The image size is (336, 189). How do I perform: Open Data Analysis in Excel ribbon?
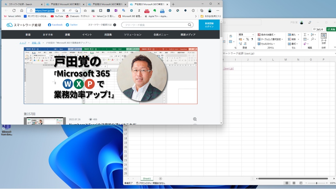[324, 39]
